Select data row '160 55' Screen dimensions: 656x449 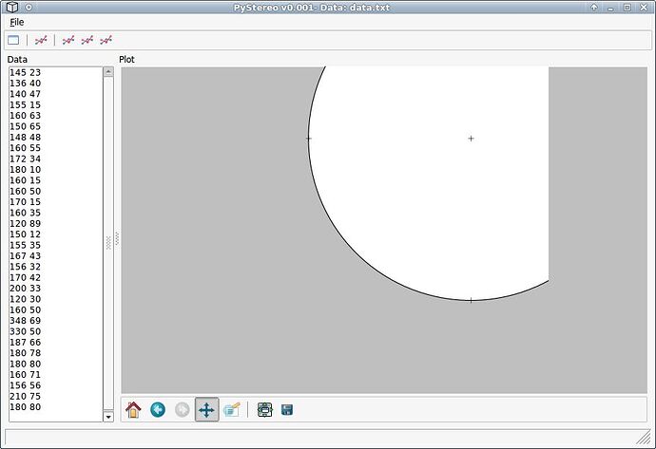tap(56, 148)
